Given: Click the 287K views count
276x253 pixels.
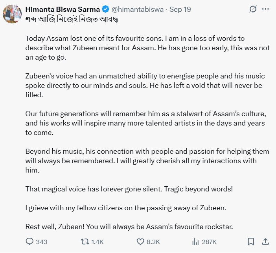Looking at the screenshot, I should 209,242.
